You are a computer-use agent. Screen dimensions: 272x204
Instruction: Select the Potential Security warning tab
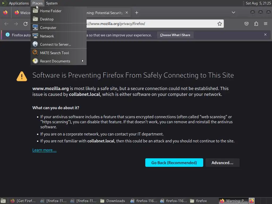(x=105, y=13)
